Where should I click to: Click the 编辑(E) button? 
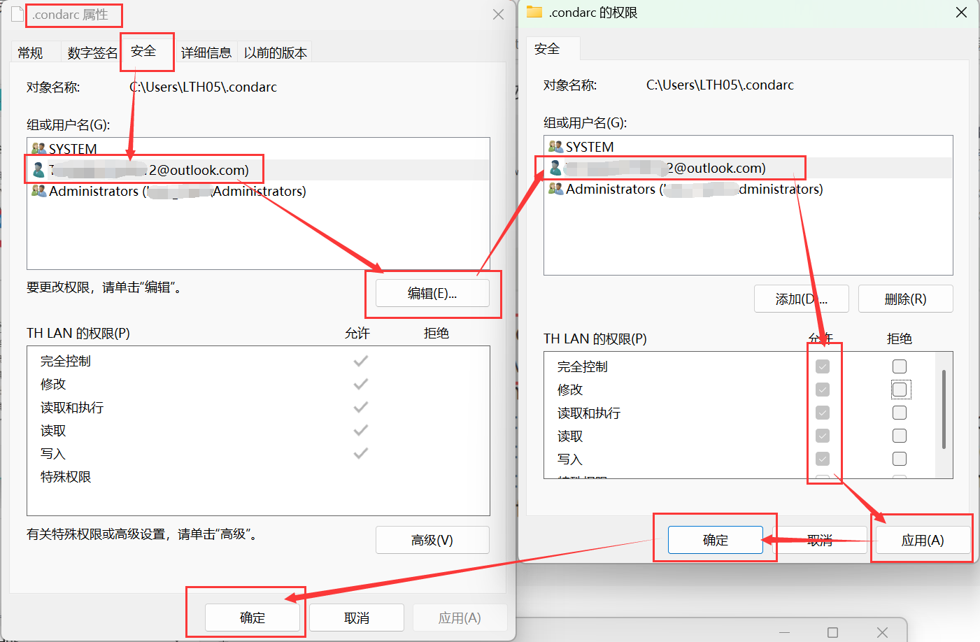pos(433,293)
